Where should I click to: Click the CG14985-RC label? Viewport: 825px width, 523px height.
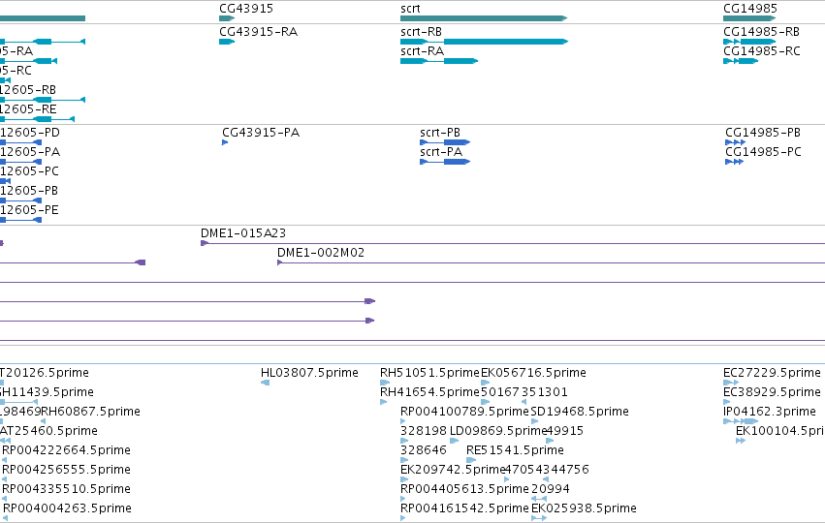762,51
